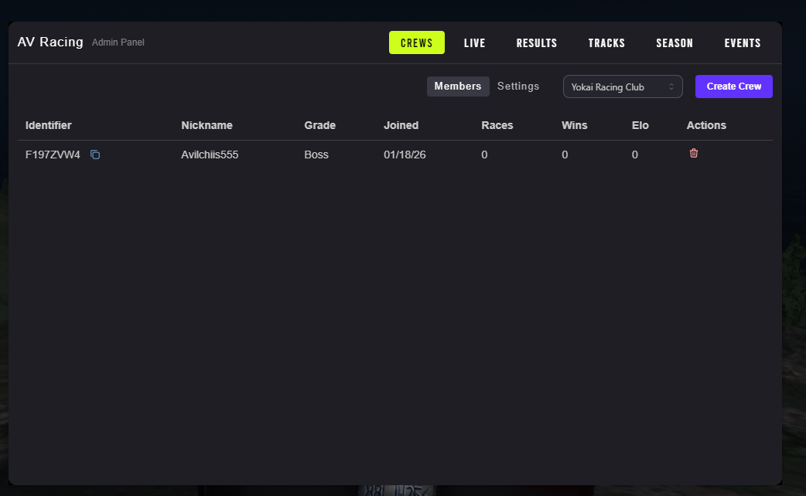Select the Members view toggle
Viewport: 806px width, 496px height.
click(x=458, y=87)
